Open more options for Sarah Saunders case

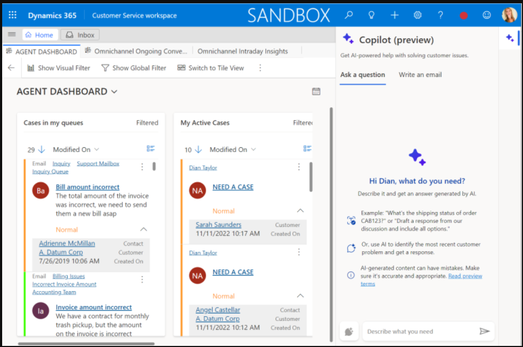[299, 167]
